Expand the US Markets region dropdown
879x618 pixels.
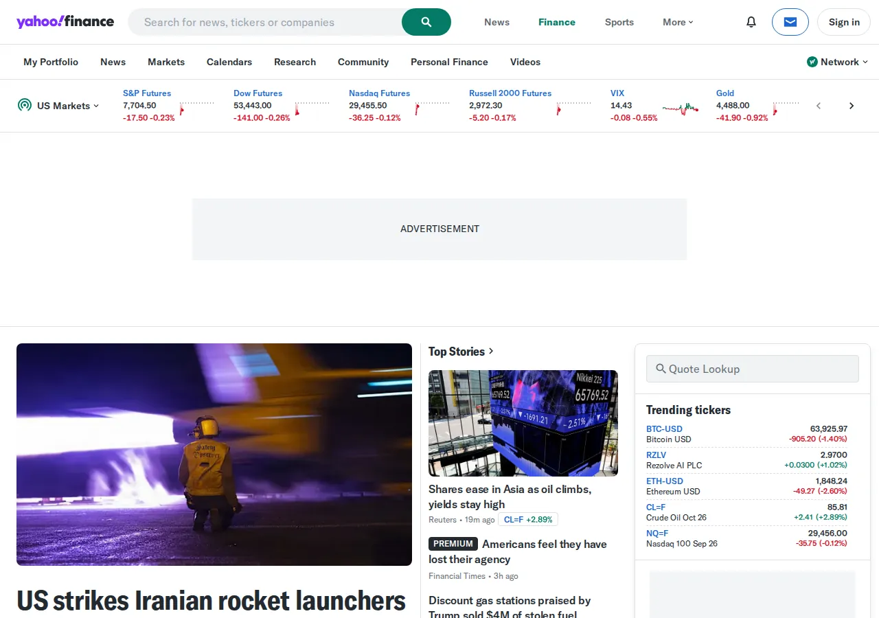click(68, 106)
